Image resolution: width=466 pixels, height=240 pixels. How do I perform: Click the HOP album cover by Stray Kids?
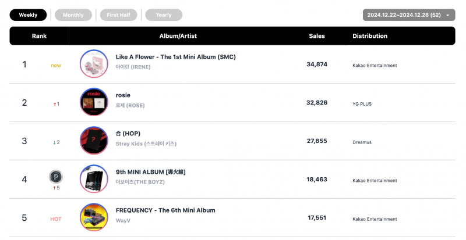94,141
